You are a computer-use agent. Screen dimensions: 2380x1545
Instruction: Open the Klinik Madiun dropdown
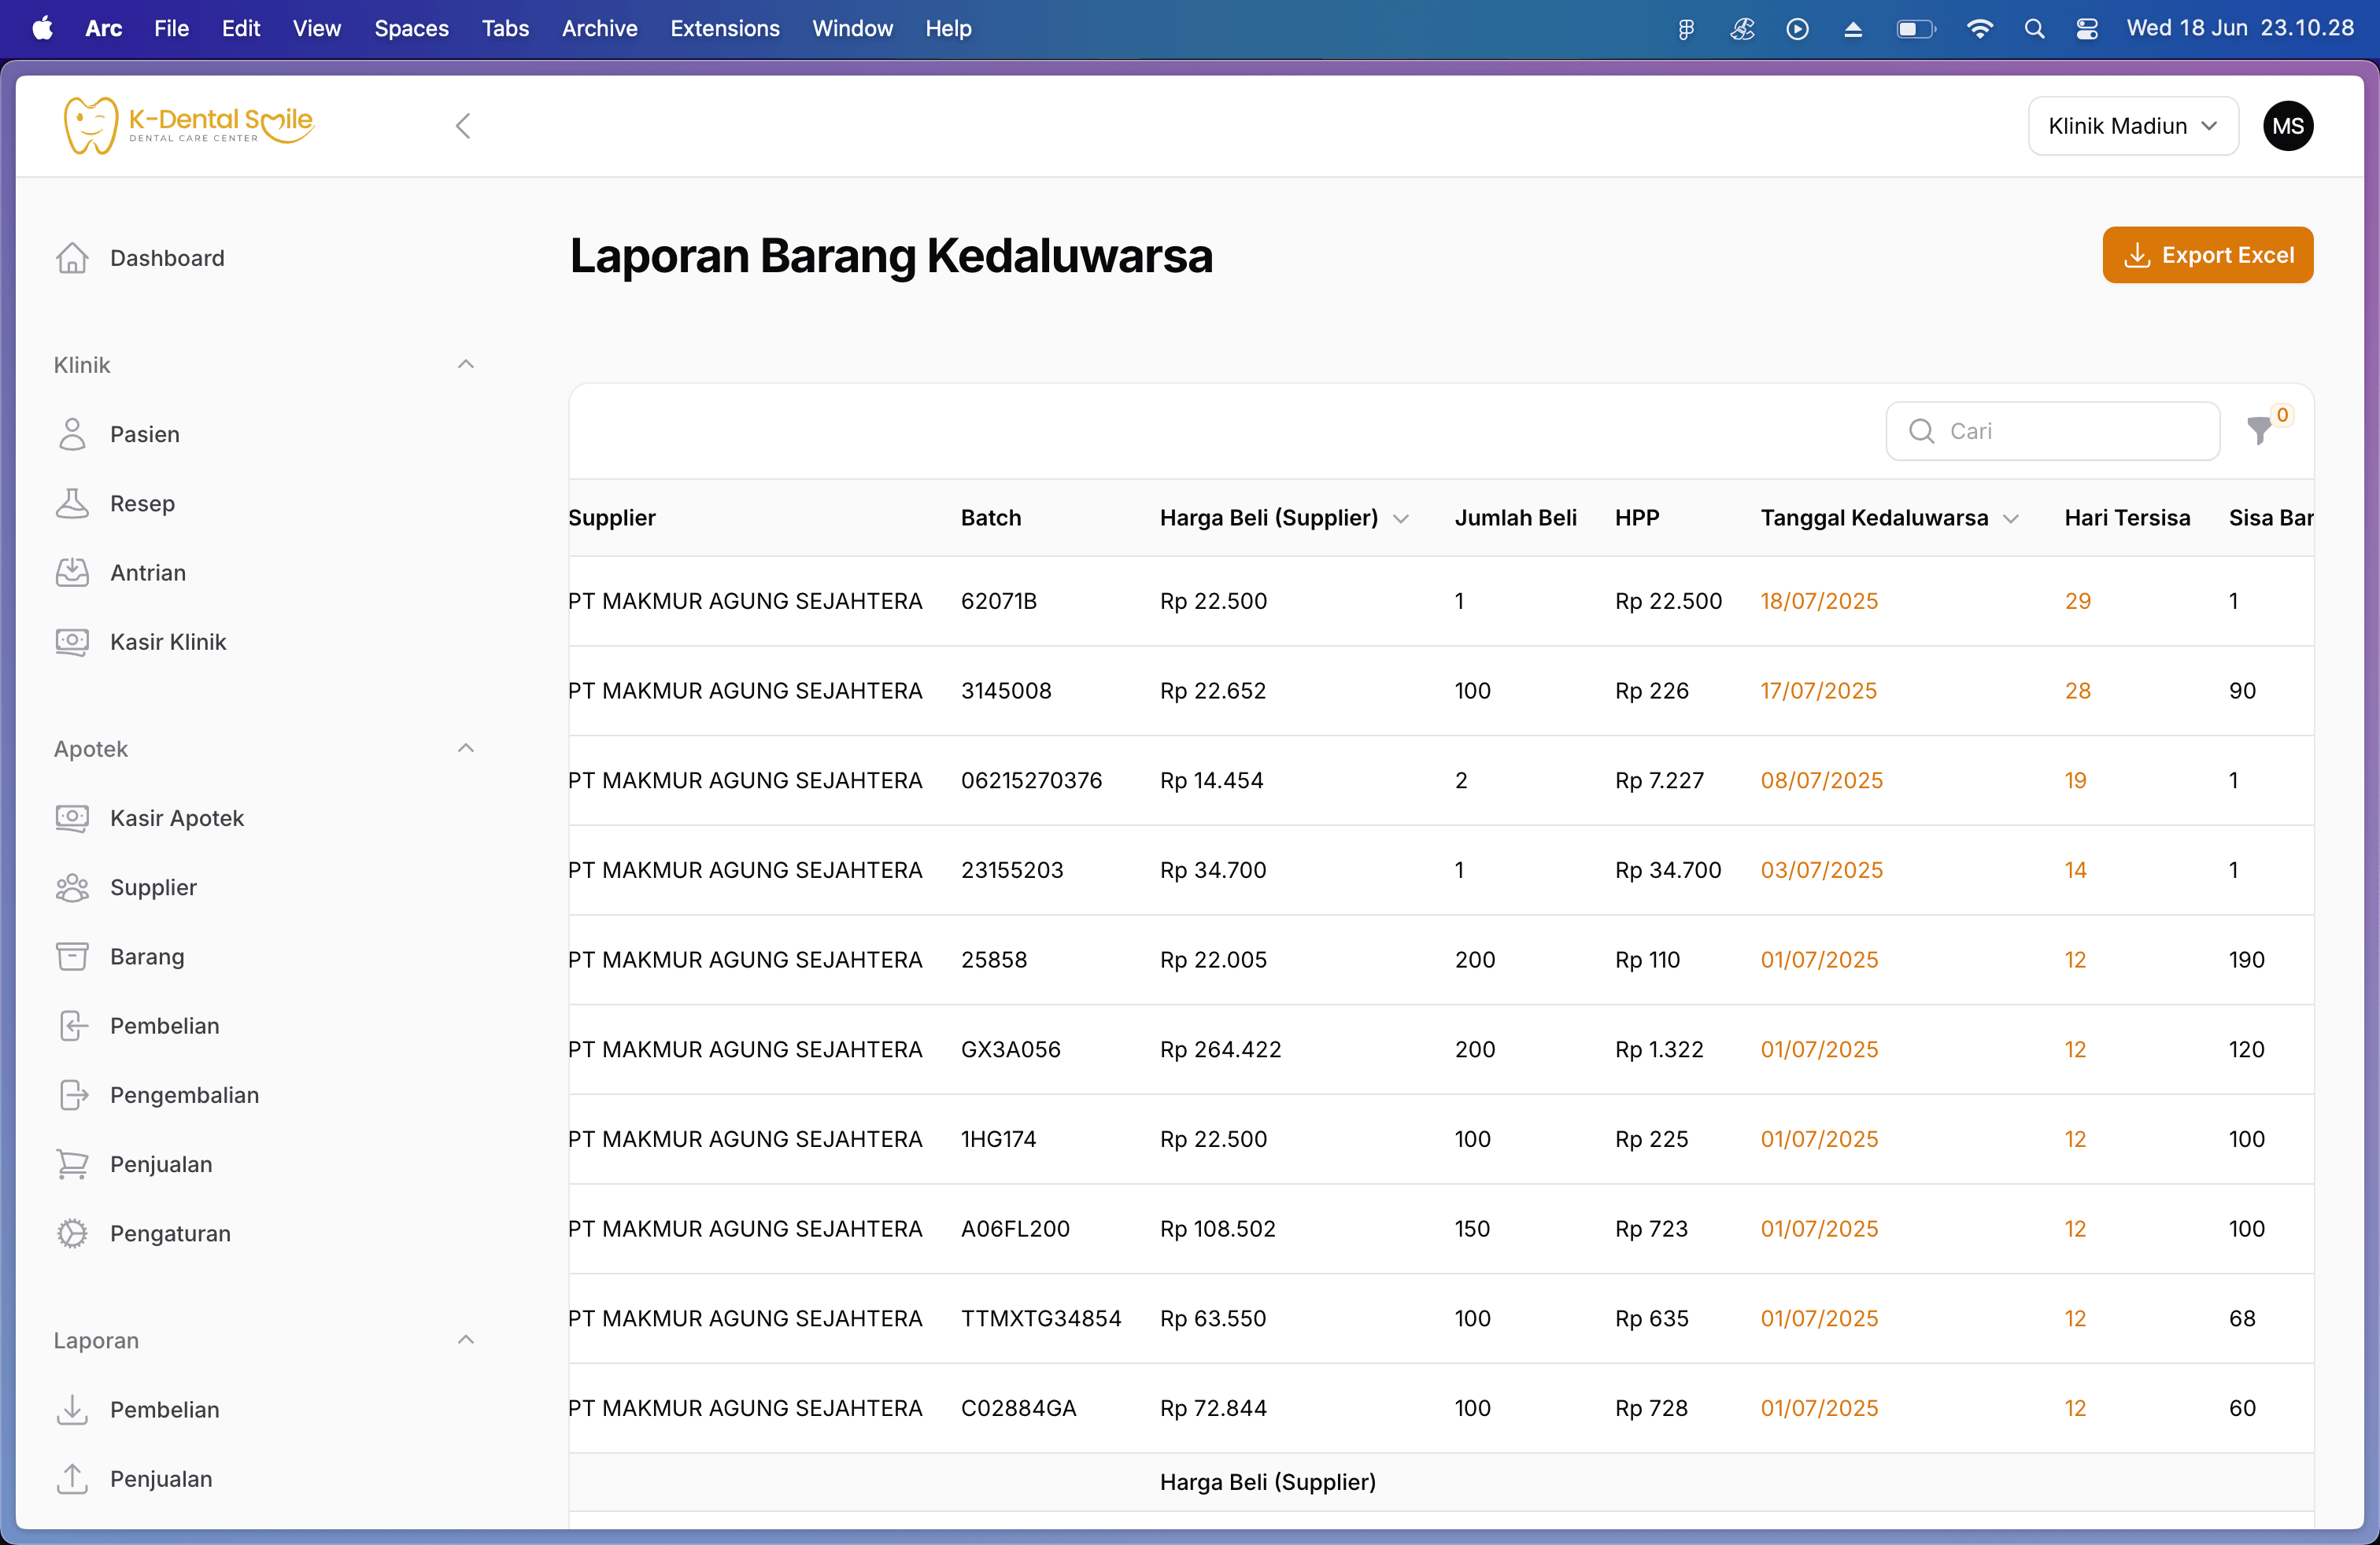click(x=2132, y=126)
